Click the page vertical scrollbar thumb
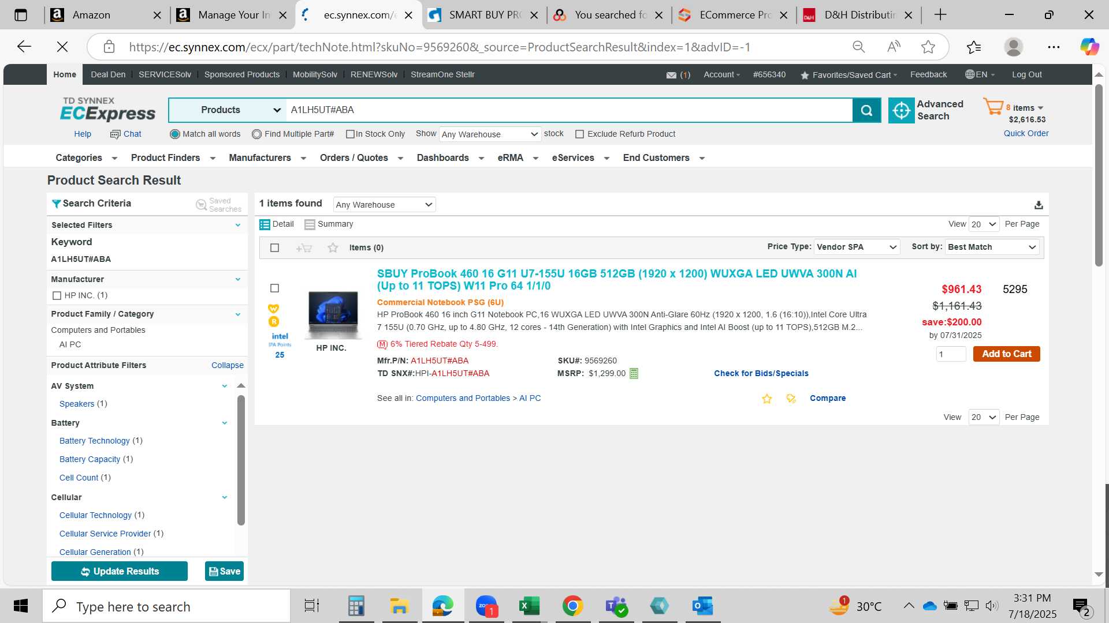This screenshot has width=1109, height=623. pyautogui.click(x=1099, y=175)
